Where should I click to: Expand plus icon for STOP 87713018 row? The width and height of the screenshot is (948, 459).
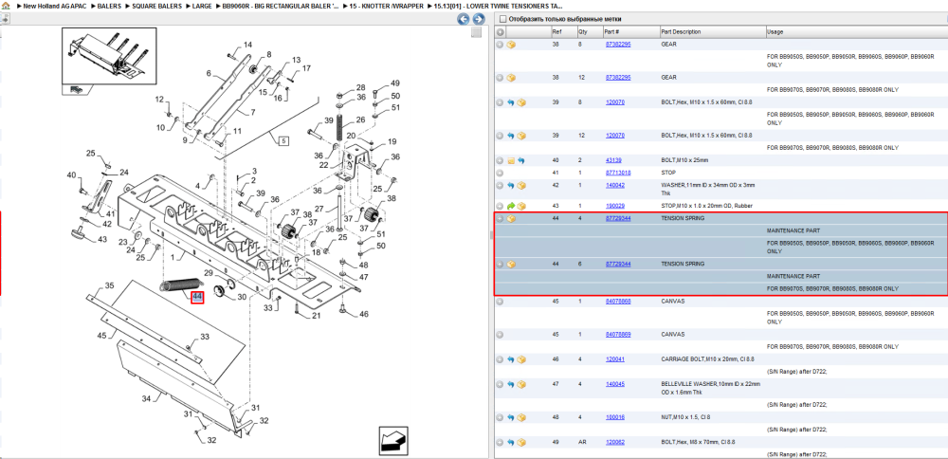pyautogui.click(x=500, y=173)
